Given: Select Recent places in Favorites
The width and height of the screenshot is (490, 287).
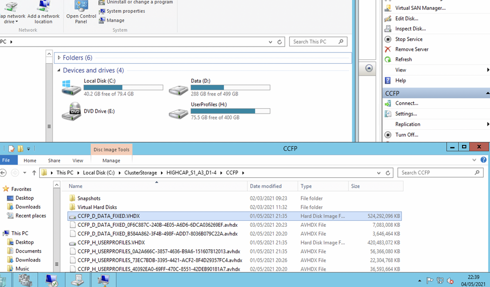Looking at the screenshot, I should [30, 216].
